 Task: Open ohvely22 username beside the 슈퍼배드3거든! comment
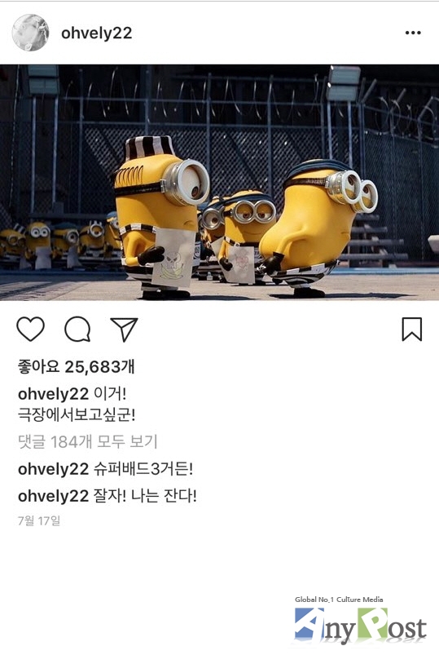click(53, 469)
